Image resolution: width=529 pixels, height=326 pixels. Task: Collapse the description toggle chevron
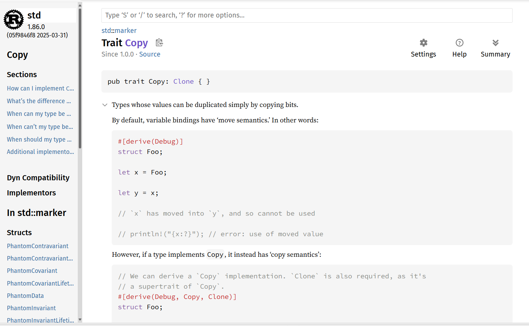pyautogui.click(x=105, y=105)
